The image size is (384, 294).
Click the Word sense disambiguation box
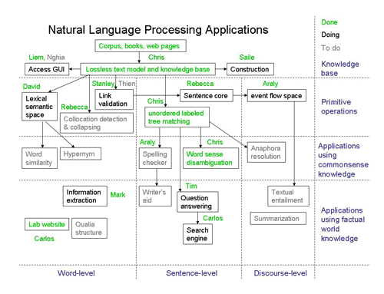[x=210, y=158]
